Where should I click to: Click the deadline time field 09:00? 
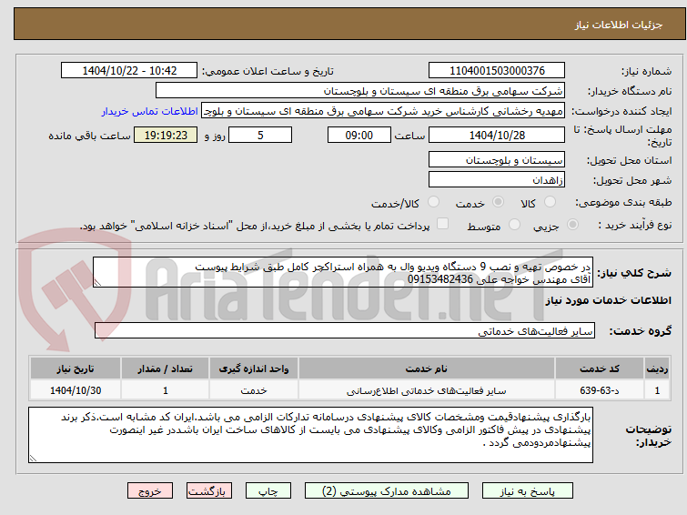click(359, 135)
